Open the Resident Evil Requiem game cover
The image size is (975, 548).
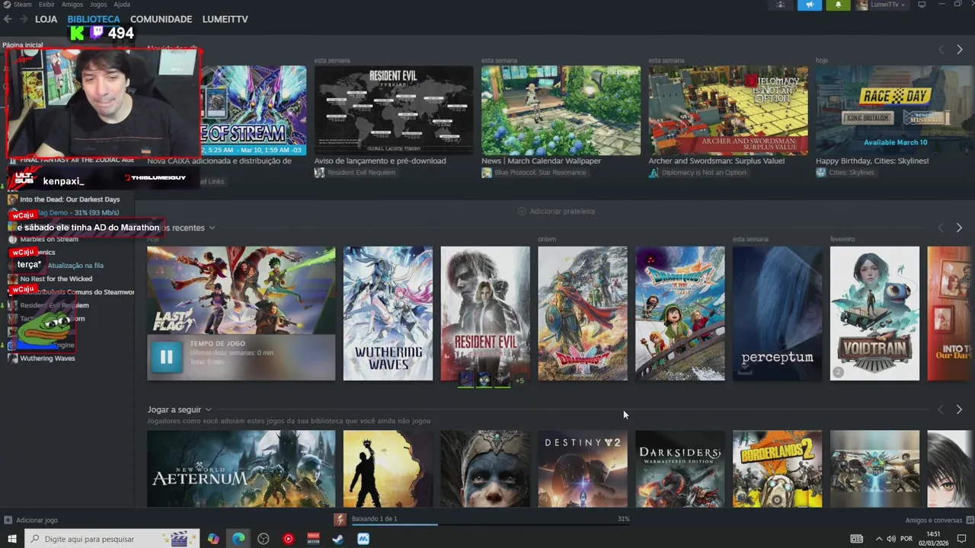pos(485,313)
